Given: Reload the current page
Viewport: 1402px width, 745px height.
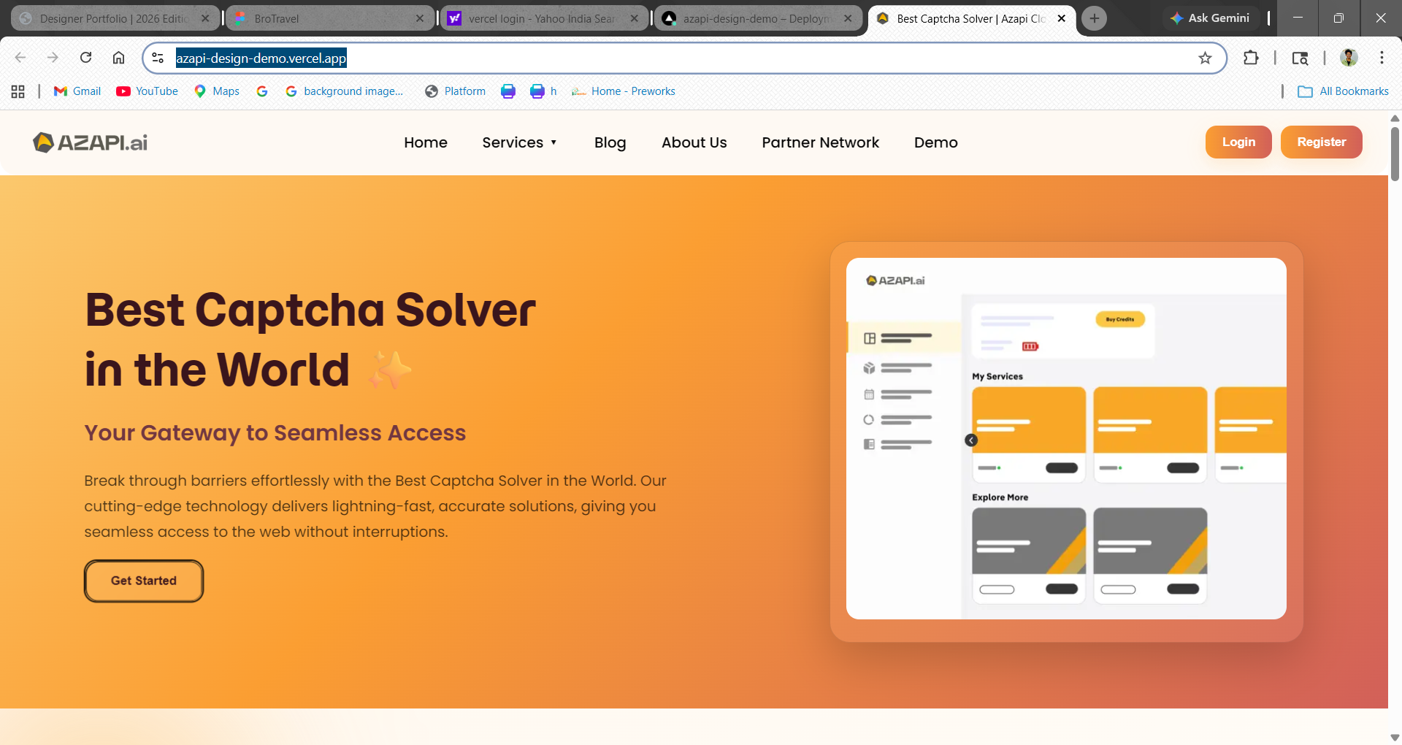Looking at the screenshot, I should 85,58.
